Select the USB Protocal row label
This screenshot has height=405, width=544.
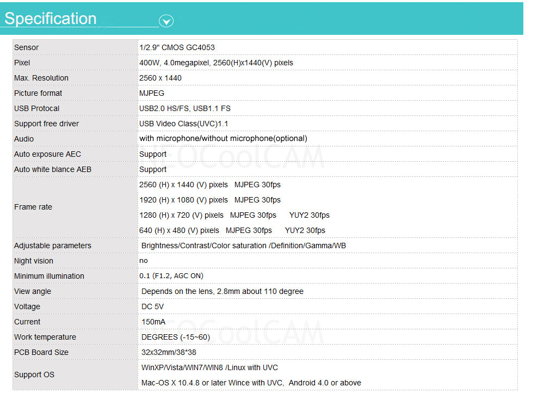pyautogui.click(x=37, y=108)
